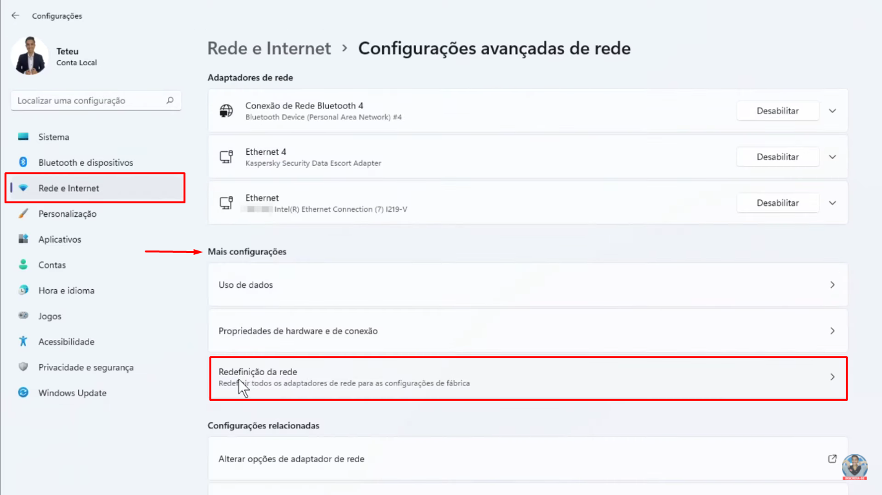Click the back arrow icon
The image size is (882, 495).
[16, 15]
